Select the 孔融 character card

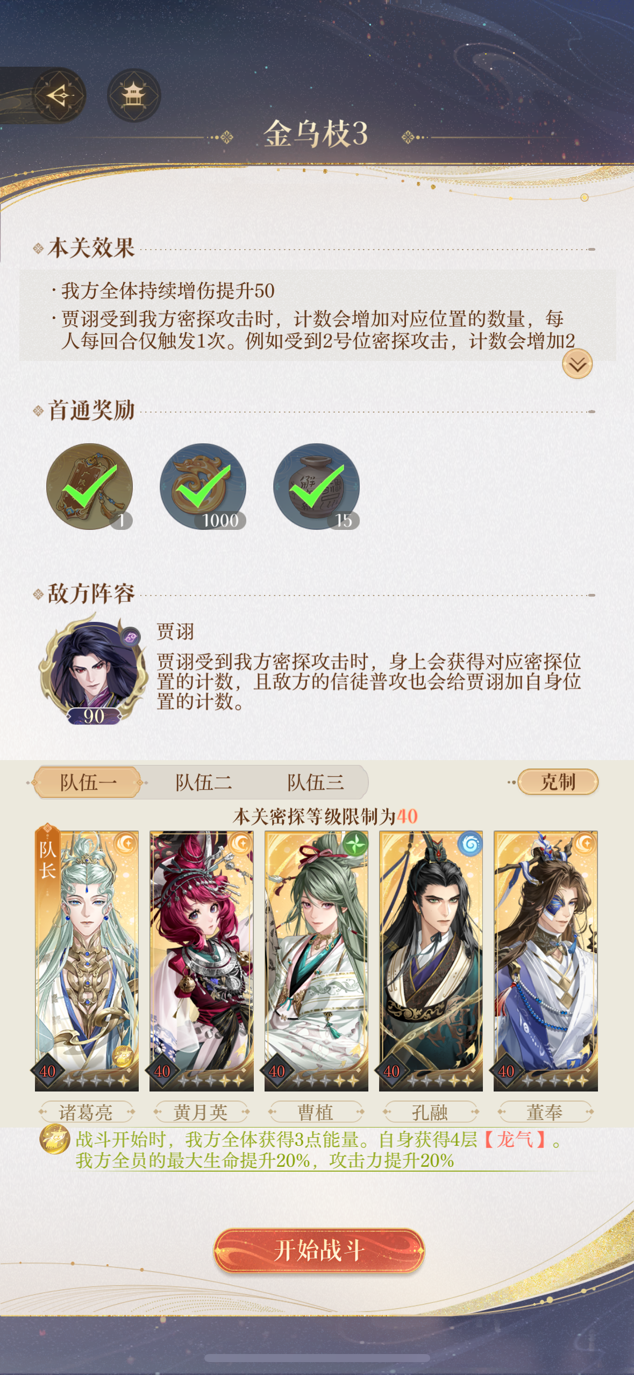(x=431, y=960)
